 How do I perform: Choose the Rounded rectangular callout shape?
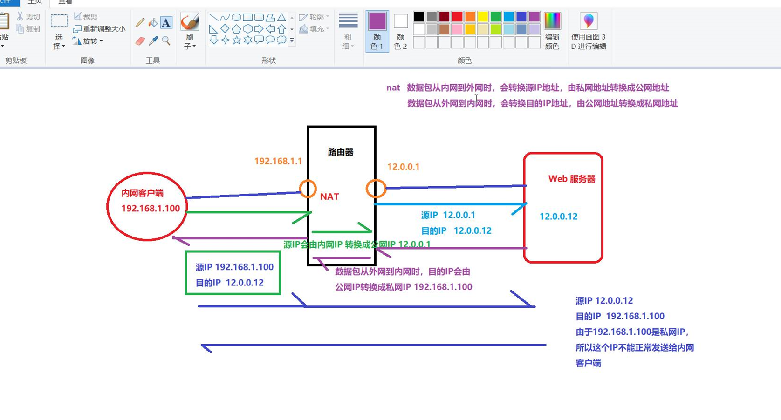click(259, 40)
